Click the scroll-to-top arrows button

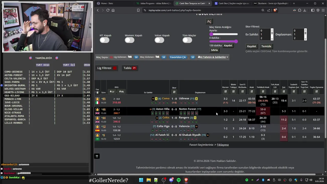pyautogui.click(x=97, y=156)
